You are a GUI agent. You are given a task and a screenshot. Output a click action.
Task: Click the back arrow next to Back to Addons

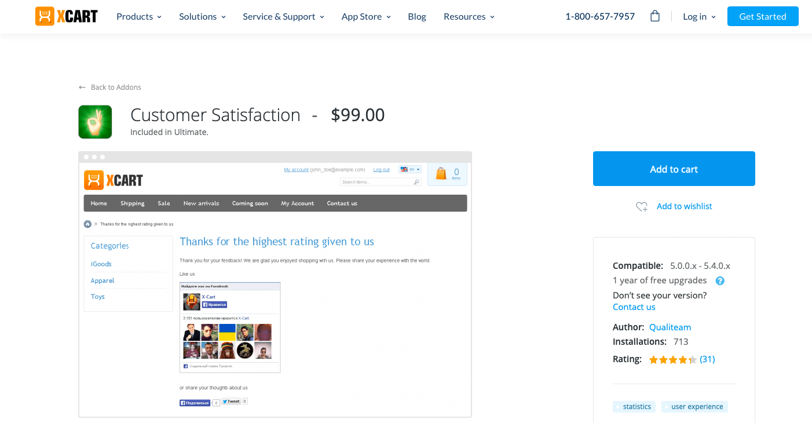(82, 87)
